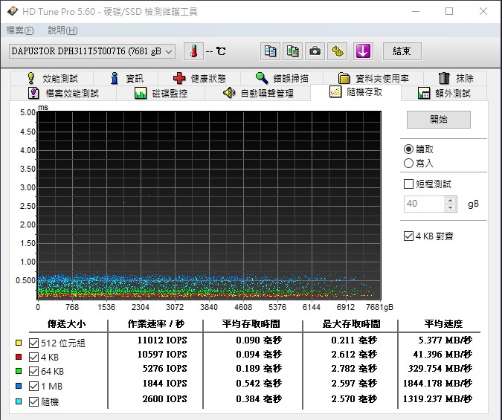Click the 1844 IOPS value
Screen dimensions: 502x420
tap(164, 383)
